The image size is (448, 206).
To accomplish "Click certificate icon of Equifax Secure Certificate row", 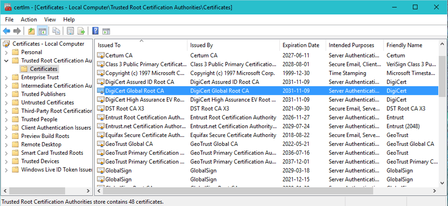I will coord(100,135).
